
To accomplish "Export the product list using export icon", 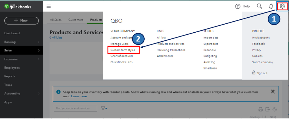I will point(267,109).
